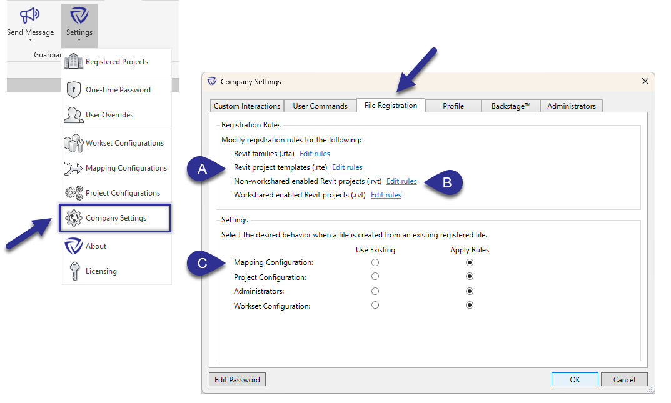Open Mapping Configurations via the arrows icon
671x403 pixels.
[x=74, y=167]
